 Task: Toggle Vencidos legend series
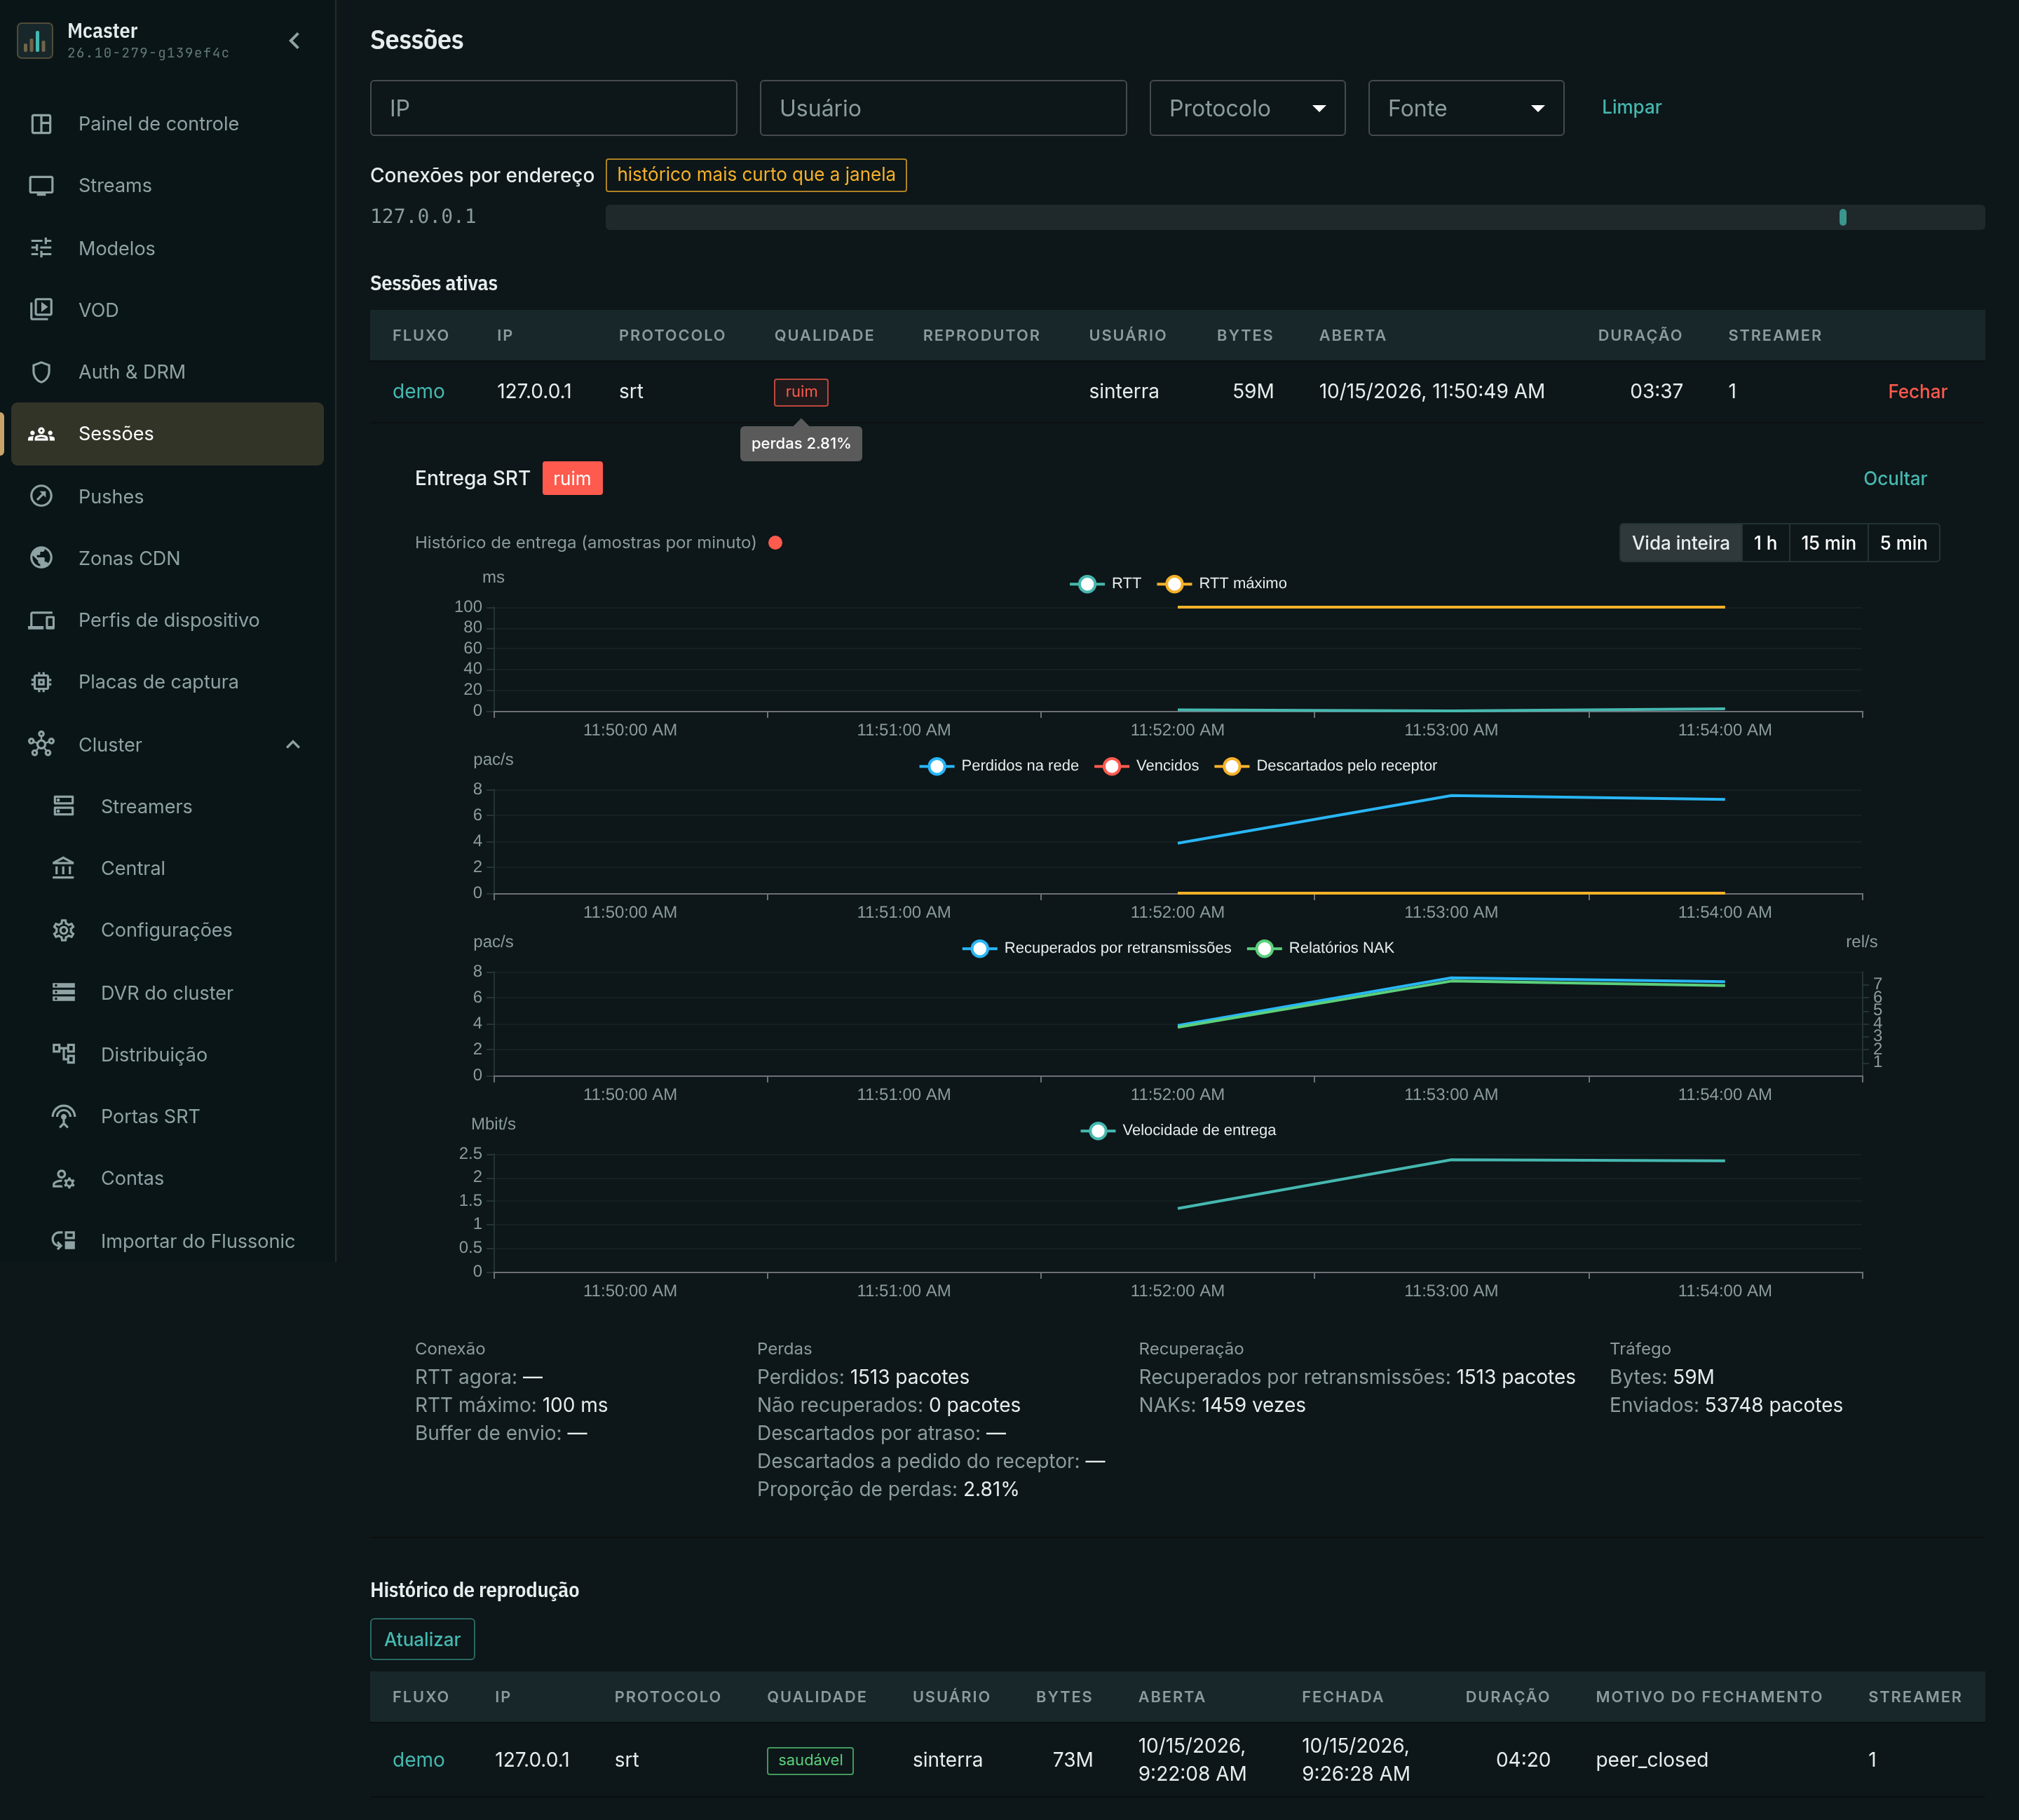[x=1147, y=766]
